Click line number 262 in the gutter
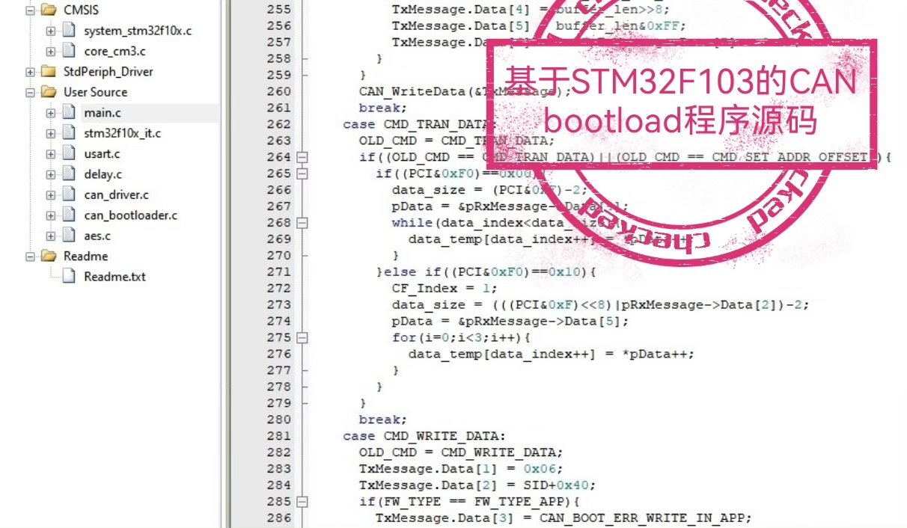The image size is (907, 528). (278, 124)
